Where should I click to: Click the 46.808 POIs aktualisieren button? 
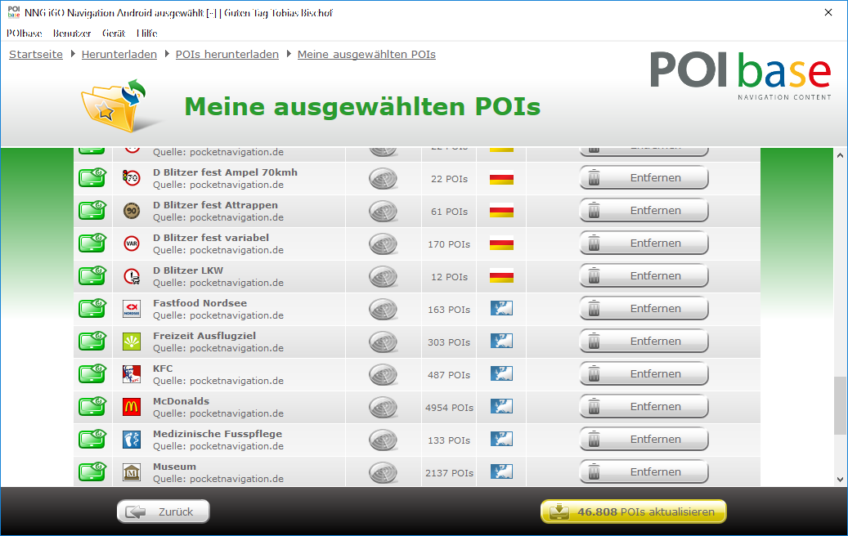633,511
